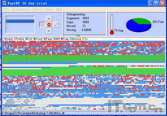Click the red STOP button
The image size is (167, 116).
(x=49, y=25)
